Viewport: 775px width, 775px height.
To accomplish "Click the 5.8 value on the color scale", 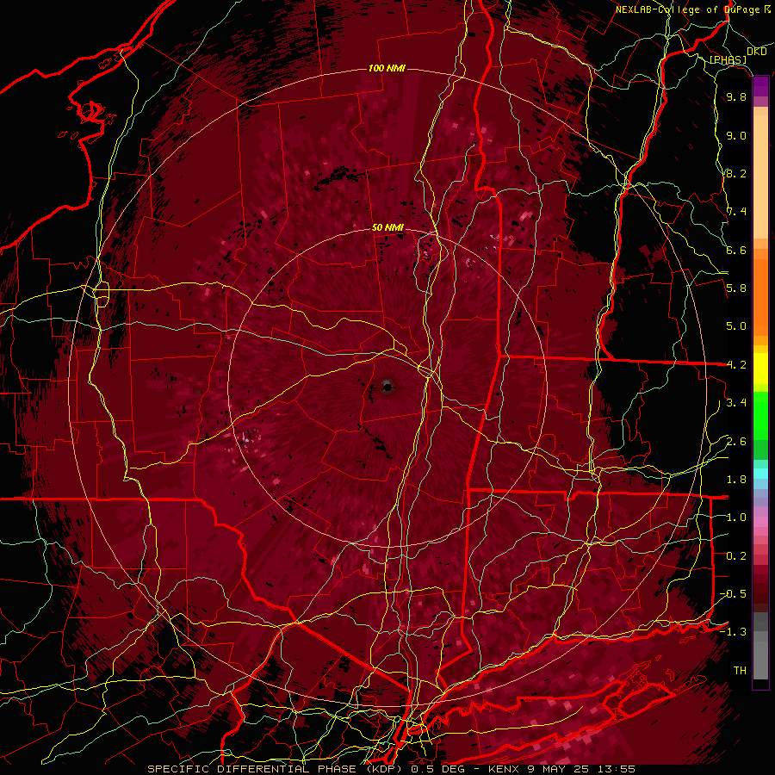I will coord(736,288).
